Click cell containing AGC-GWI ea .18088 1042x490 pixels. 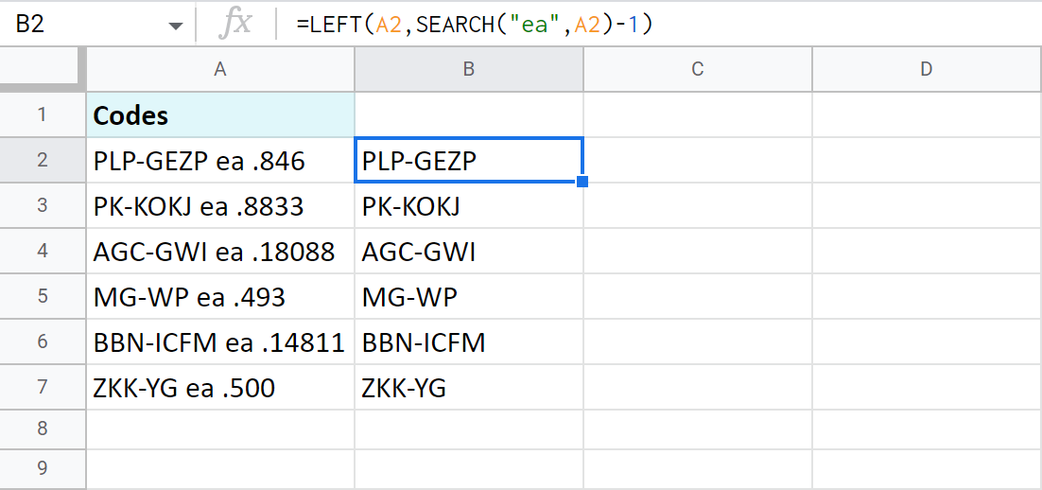point(220,252)
